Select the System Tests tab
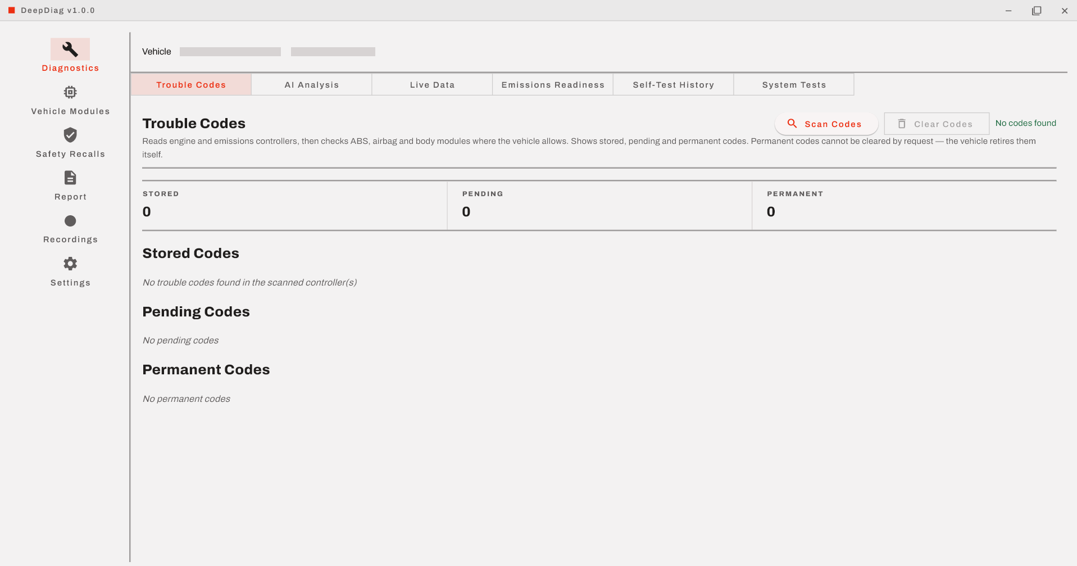 (x=794, y=84)
